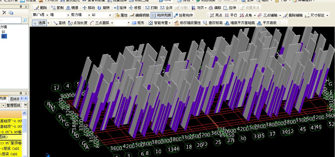Click the 合并 (merge) tool
The width and height of the screenshot is (335, 157).
click(x=166, y=8)
